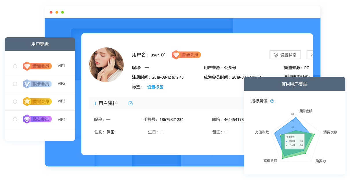Click the gold star icon for 黄金会员
This screenshot has height=180, width=350.
27,102
